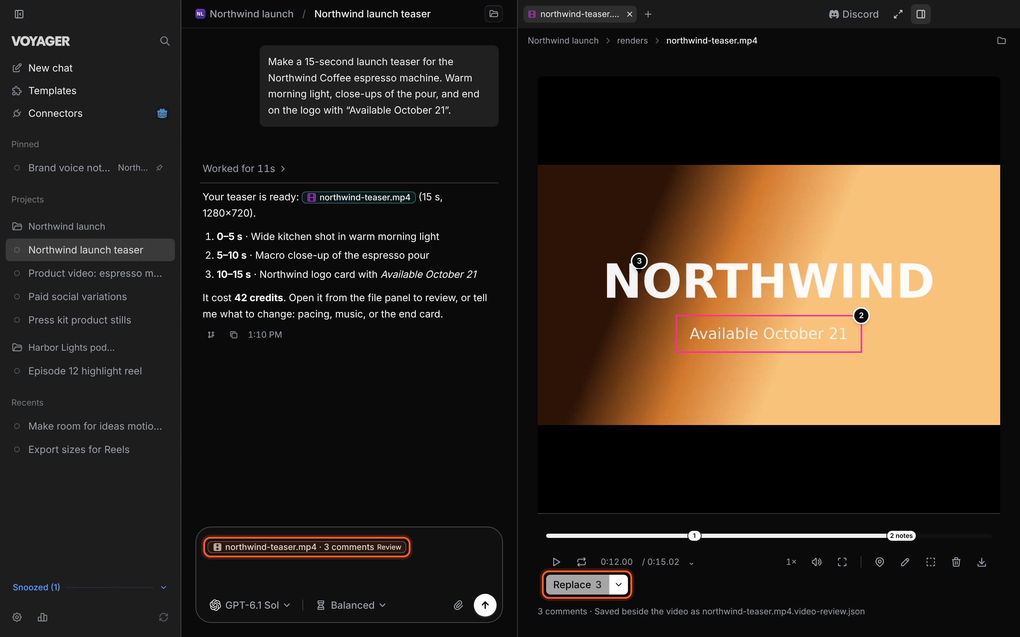Open the Connectors menu item
Viewport: 1020px width, 637px height.
[90, 113]
